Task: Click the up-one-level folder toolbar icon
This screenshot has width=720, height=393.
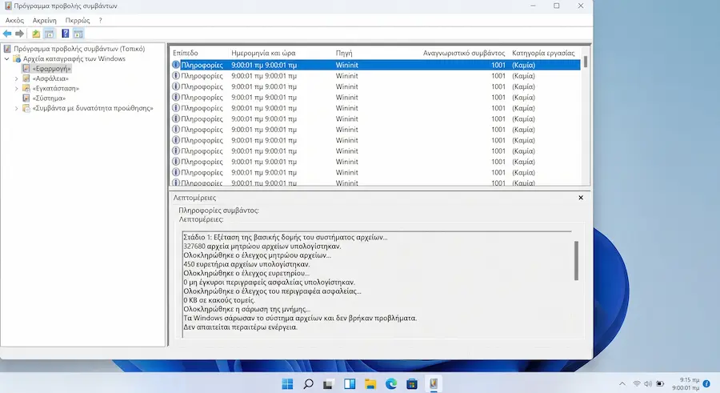Action: coord(36,34)
